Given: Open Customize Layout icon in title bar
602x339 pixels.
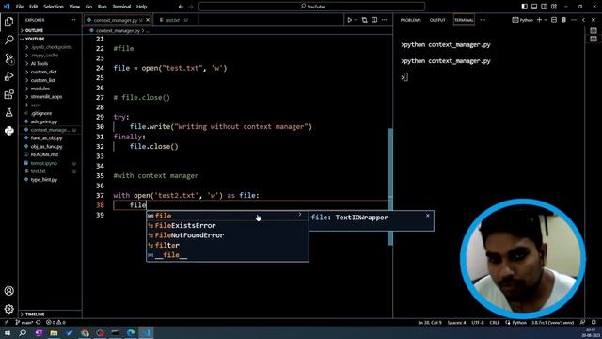Looking at the screenshot, I should click(x=554, y=7).
